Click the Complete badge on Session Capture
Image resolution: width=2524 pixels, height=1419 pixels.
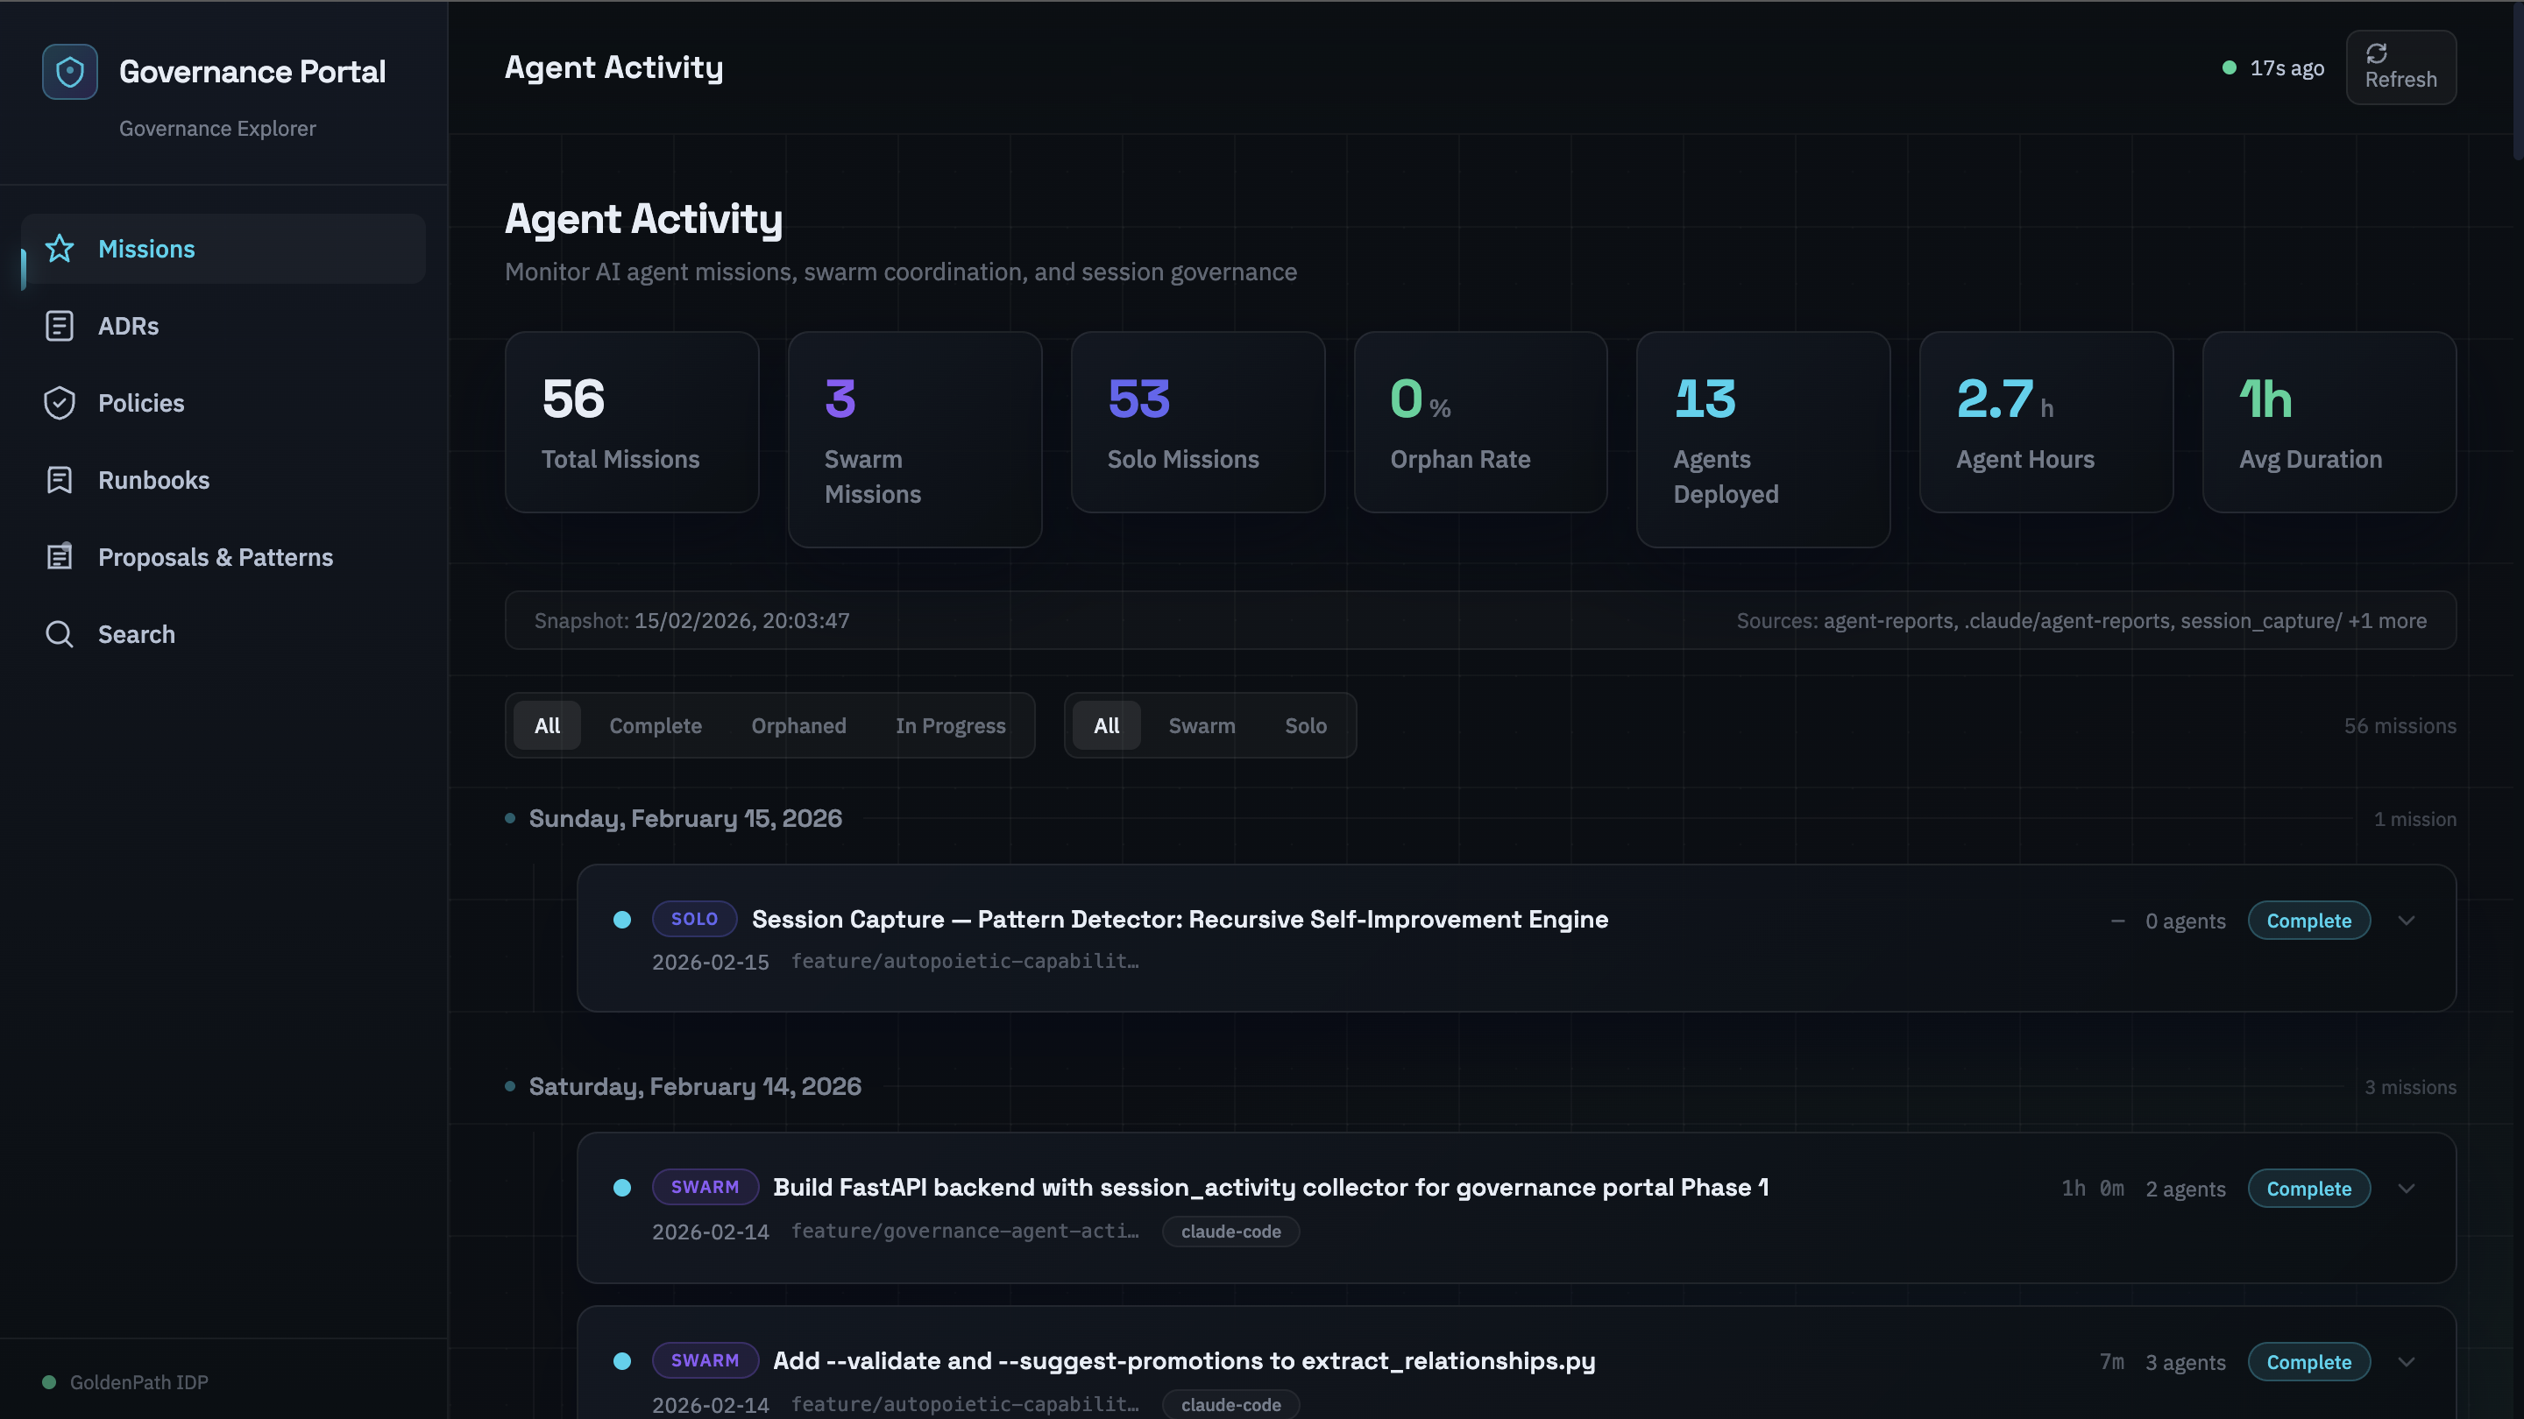[2308, 921]
